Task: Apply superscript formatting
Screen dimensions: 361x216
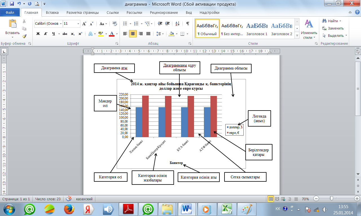Action: coord(80,34)
